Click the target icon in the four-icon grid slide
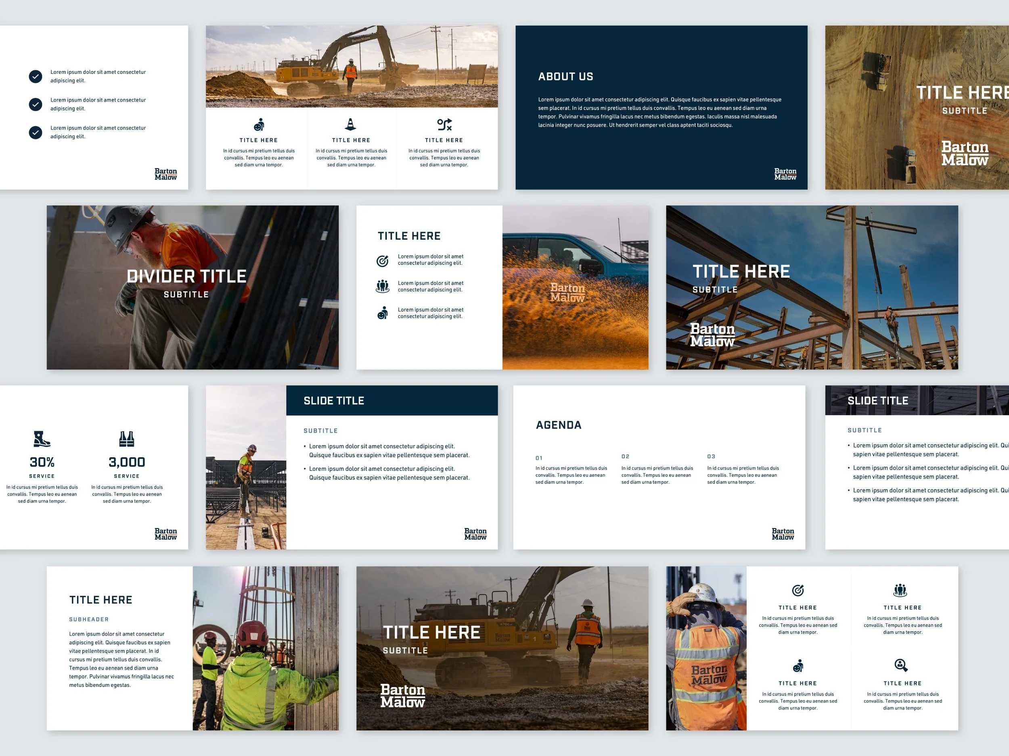This screenshot has width=1009, height=756. tap(798, 590)
